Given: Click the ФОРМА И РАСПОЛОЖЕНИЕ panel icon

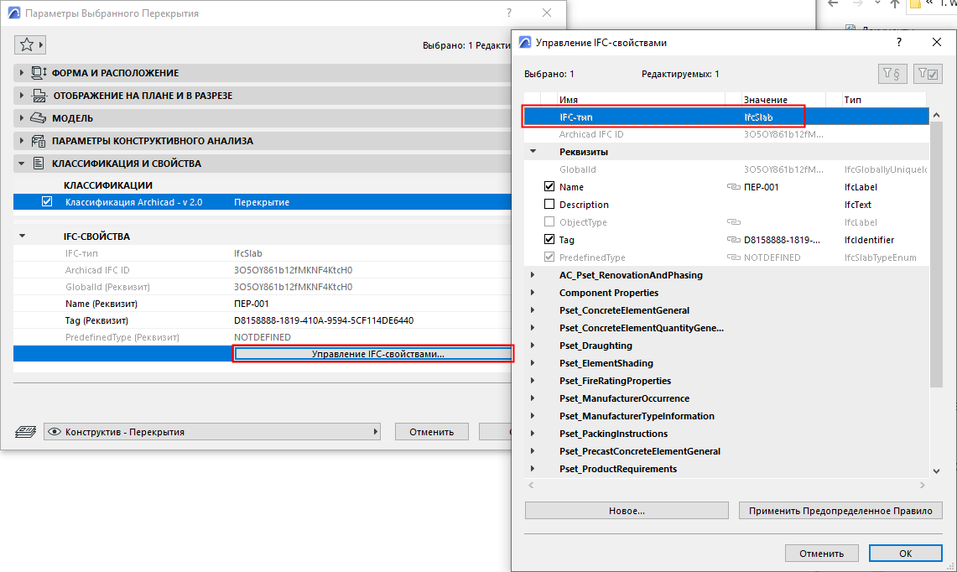Looking at the screenshot, I should click(39, 73).
